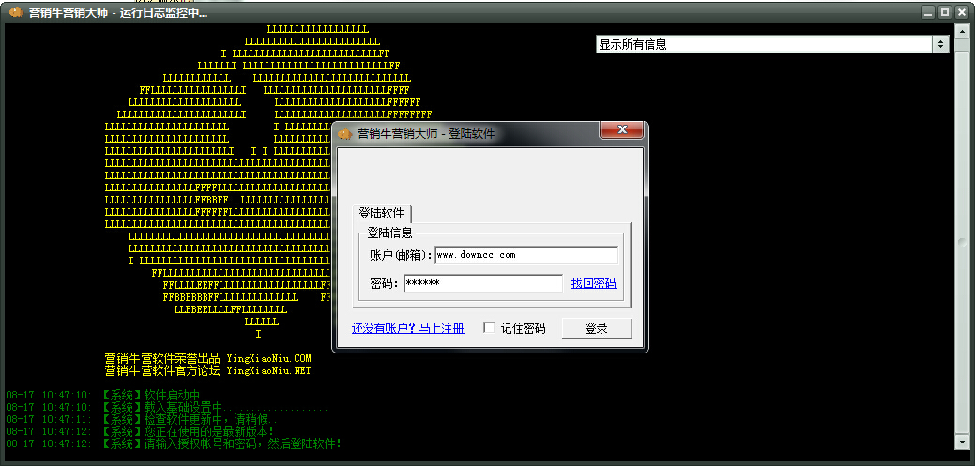Click the app icon in login dialog title bar

tap(344, 133)
